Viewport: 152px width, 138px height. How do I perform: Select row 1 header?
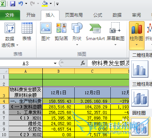[x=4, y=77]
